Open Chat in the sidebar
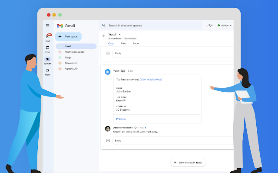The height and width of the screenshot is (173, 278). [47, 49]
